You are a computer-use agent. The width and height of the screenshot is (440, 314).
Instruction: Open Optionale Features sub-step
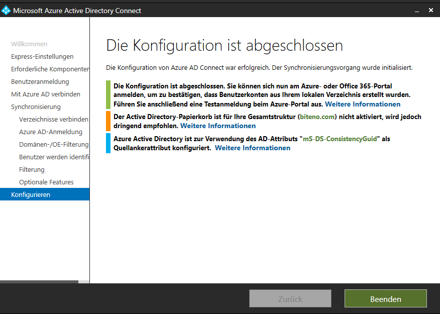click(x=46, y=182)
